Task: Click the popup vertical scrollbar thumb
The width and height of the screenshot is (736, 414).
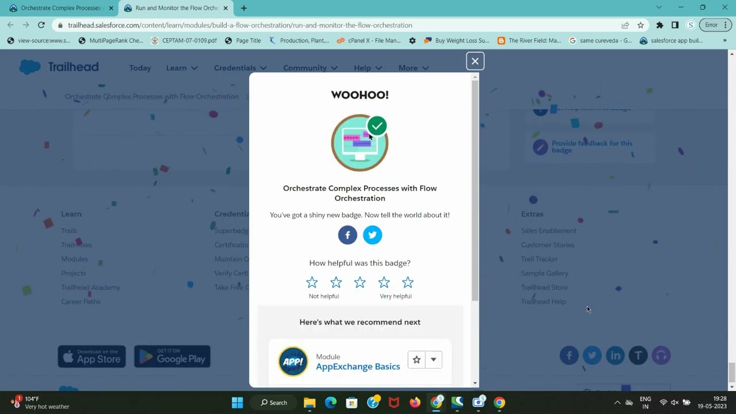Action: 475,190
